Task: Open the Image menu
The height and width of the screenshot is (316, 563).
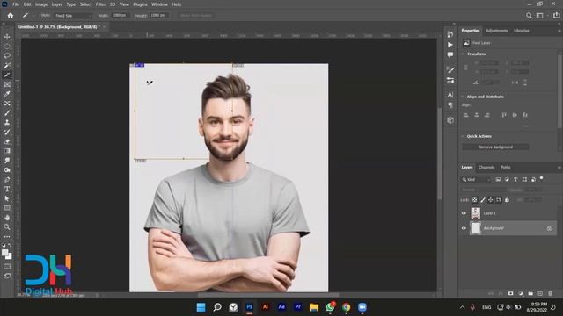Action: [41, 4]
